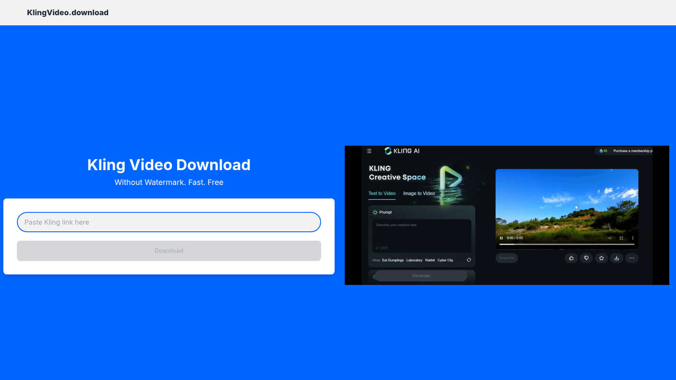
Task: Click the Generate button in preview
Action: 421,276
